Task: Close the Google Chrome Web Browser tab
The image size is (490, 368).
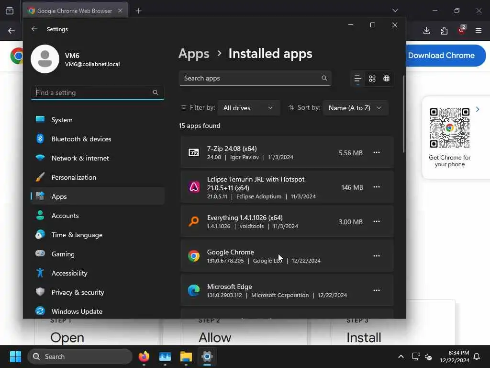Action: point(120,11)
